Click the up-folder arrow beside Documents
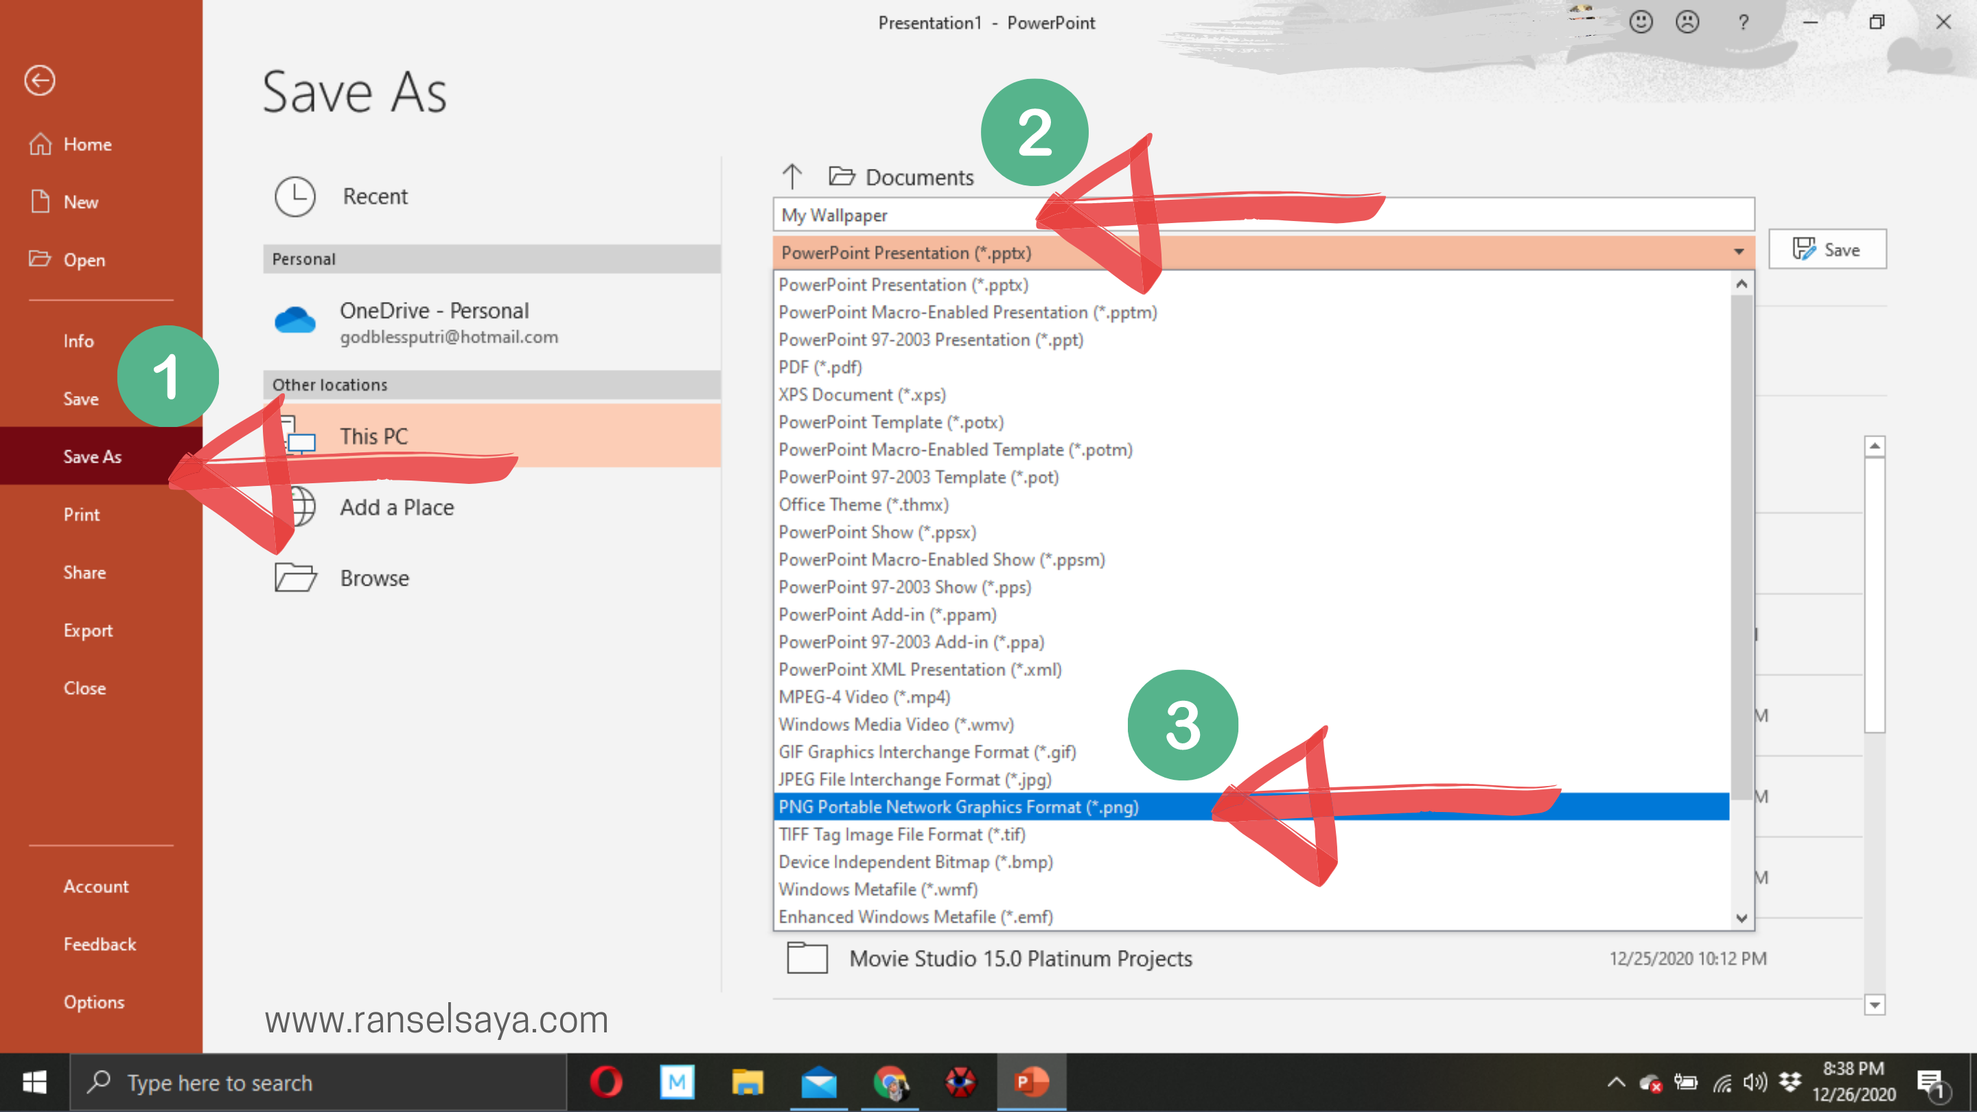This screenshot has height=1112, width=1977. [792, 176]
